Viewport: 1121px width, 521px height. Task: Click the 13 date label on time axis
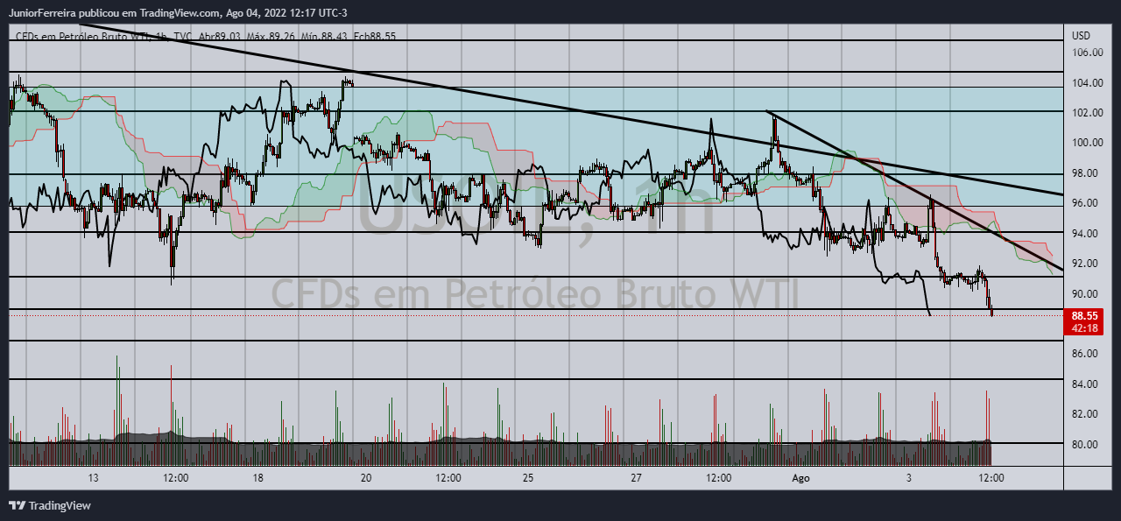coord(94,478)
